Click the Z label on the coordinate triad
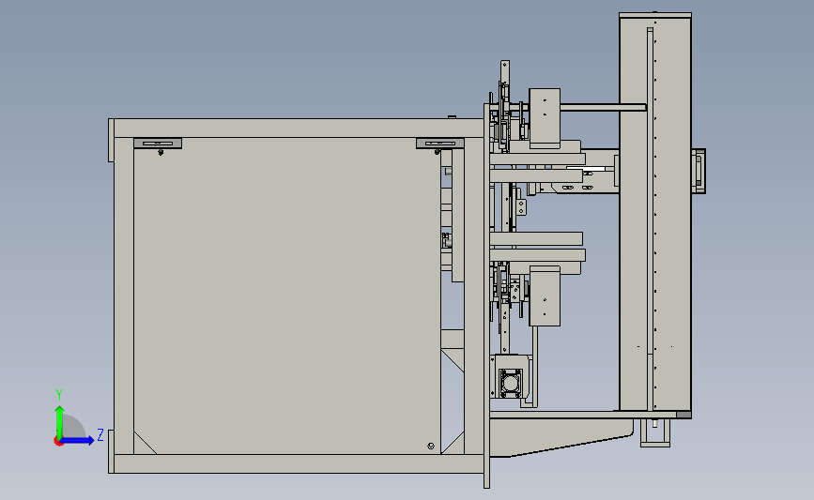The image size is (814, 500). click(100, 434)
